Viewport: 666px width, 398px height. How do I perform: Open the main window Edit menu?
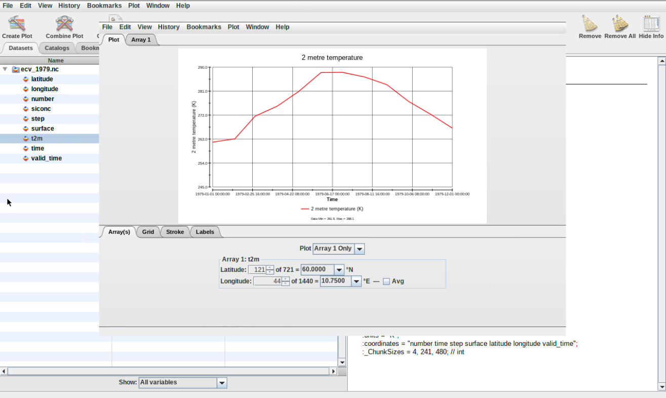coord(26,6)
